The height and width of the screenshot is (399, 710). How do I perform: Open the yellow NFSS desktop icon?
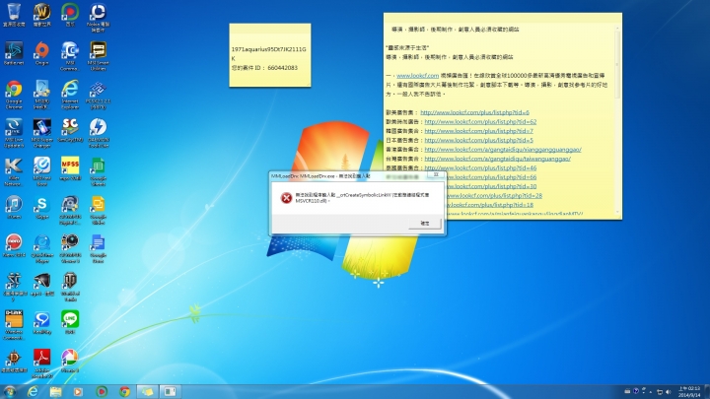click(70, 168)
